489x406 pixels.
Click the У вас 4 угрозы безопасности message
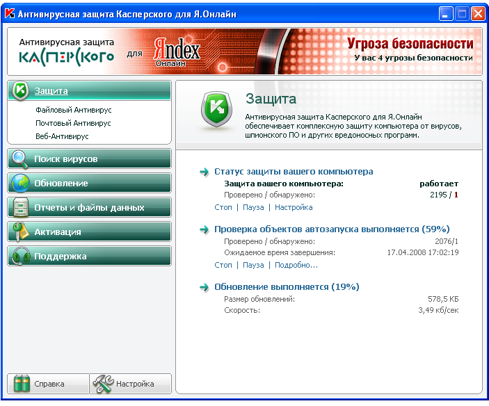tap(414, 58)
